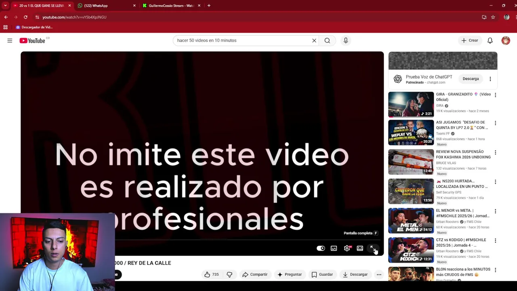Open the Self Security GPS channel name

(x=449, y=192)
